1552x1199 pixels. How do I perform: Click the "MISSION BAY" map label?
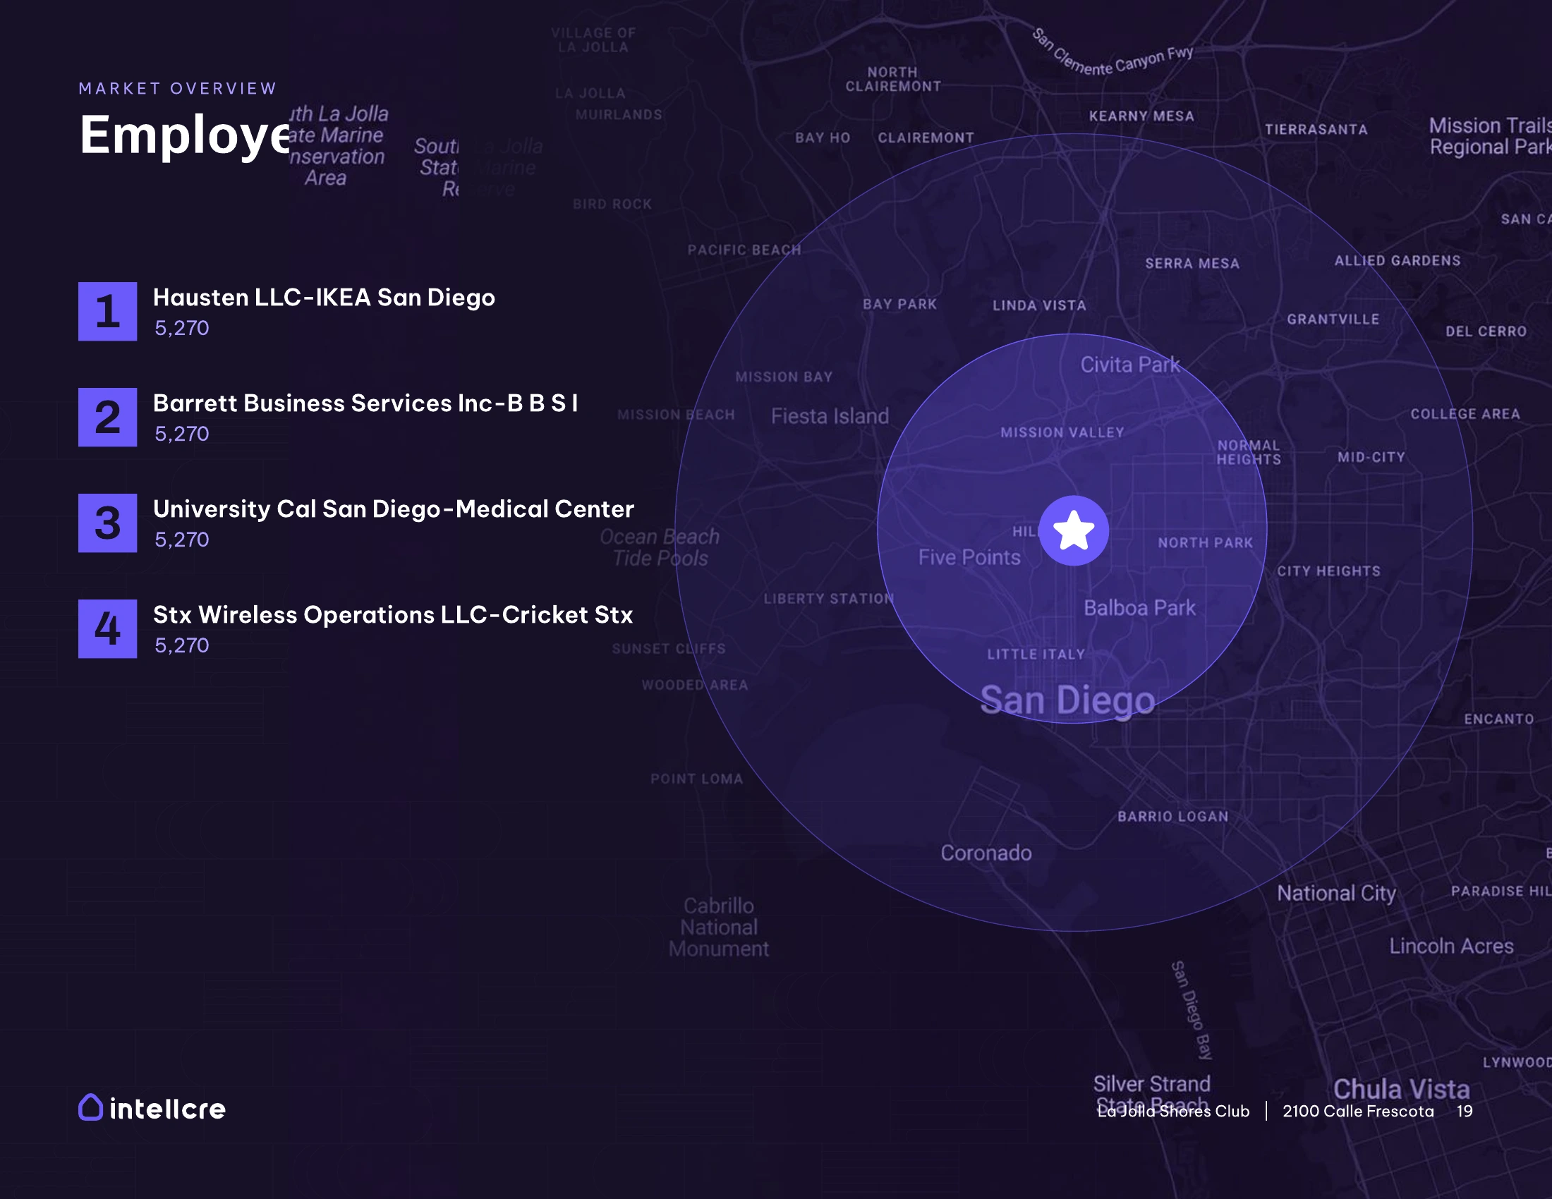[x=783, y=377]
